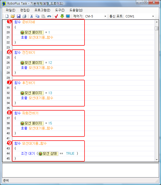Open the 편집(E) menu
This screenshot has height=185, width=161.
[x=25, y=10]
